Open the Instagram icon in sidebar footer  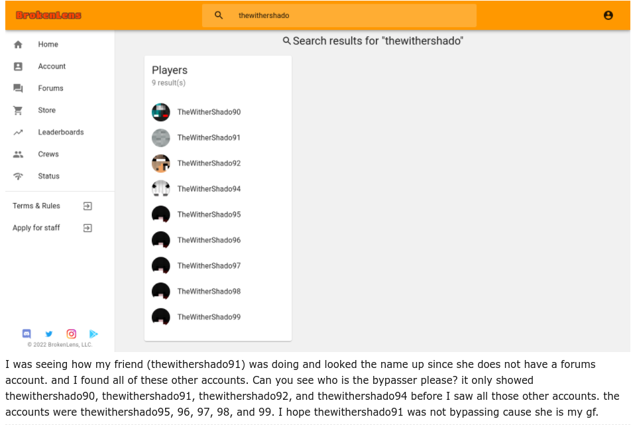(x=71, y=334)
